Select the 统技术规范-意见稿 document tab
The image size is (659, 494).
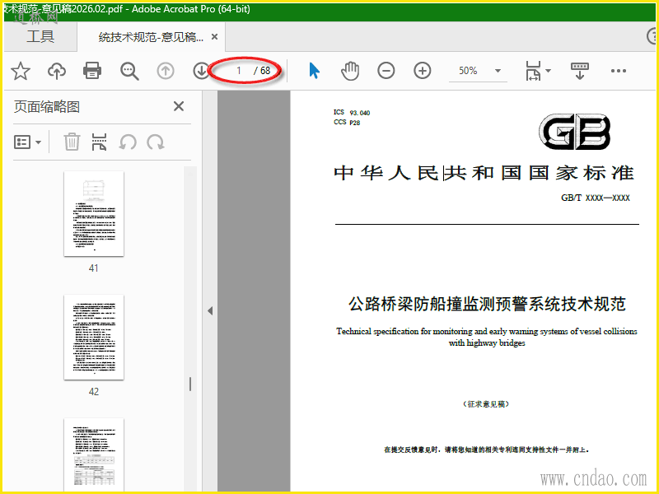[x=151, y=37]
